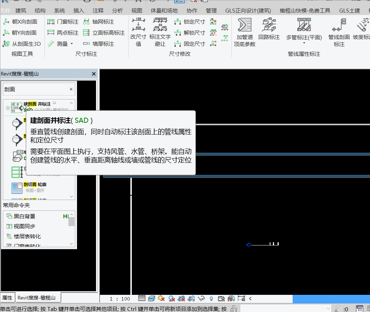Image resolution: width=370 pixels, height=312 pixels.
Task: Open the 1 : 100 view scale menu
Action: pos(120,299)
